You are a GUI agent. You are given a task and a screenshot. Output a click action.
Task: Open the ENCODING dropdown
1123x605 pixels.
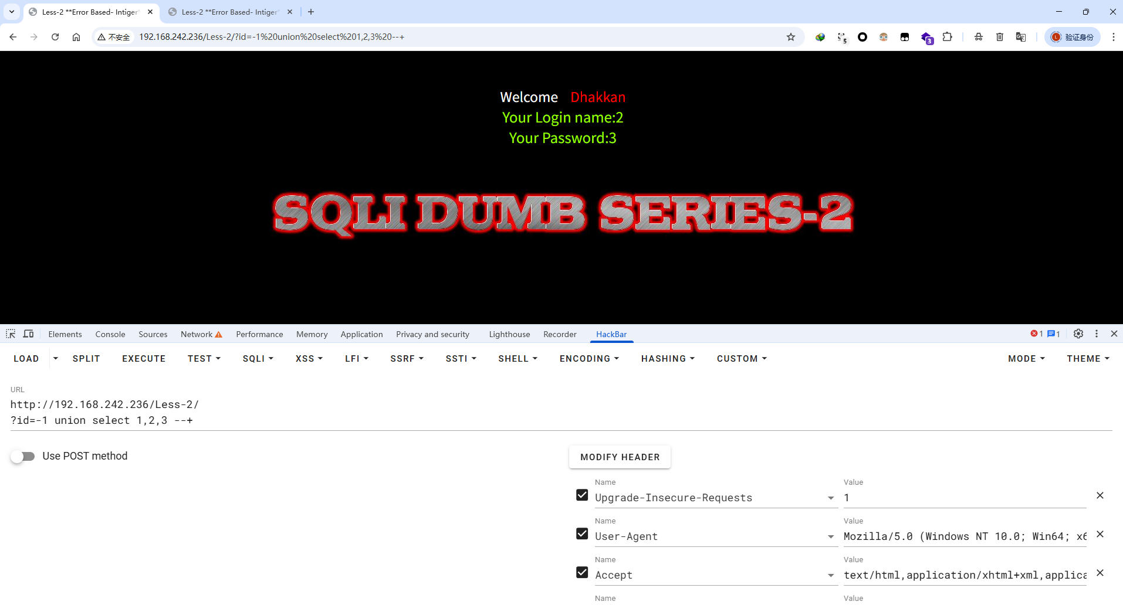click(589, 359)
